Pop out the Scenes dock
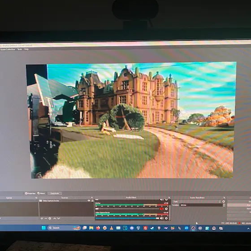Image resolution: width=251 pixels, height=251 pixels. [x=36, y=198]
